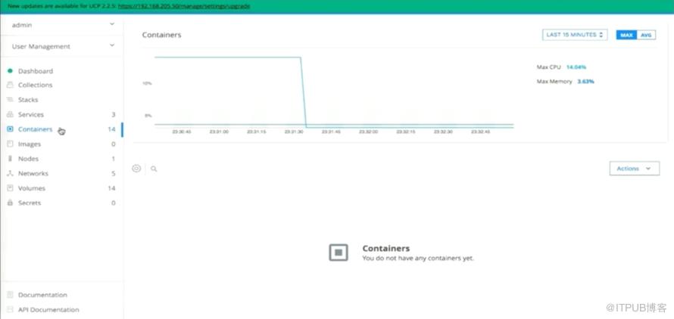Open the Documentation link
The height and width of the screenshot is (319, 674).
[42, 295]
